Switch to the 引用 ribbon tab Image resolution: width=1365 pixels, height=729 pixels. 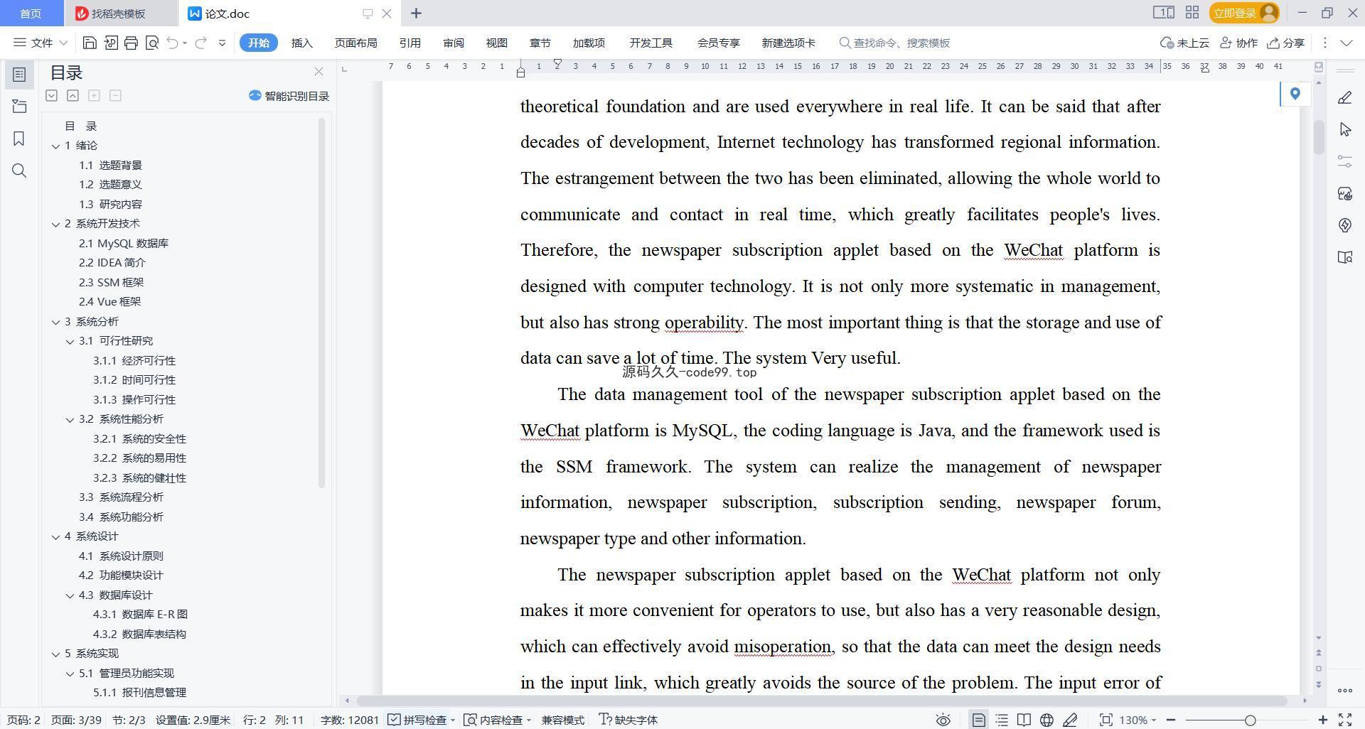click(x=409, y=43)
